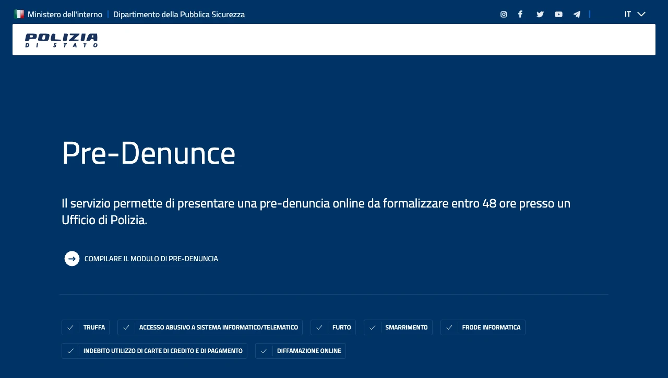The image size is (668, 378).
Task: Expand the IT language dropdown
Action: [x=635, y=14]
